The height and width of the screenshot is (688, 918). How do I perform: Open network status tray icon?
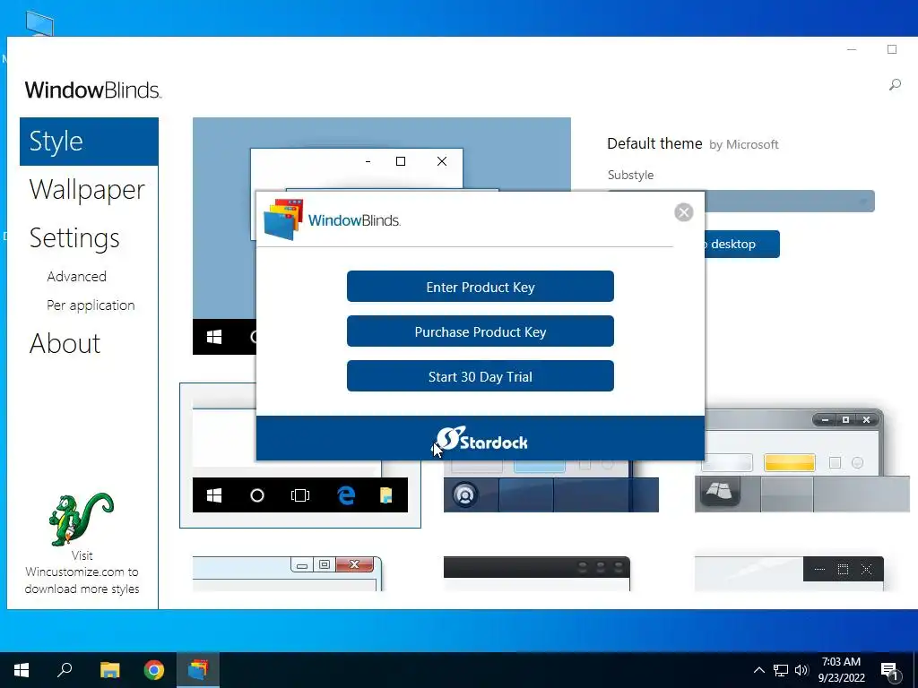click(x=781, y=670)
